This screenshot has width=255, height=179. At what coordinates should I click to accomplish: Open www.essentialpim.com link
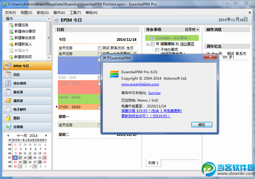[x=140, y=84]
